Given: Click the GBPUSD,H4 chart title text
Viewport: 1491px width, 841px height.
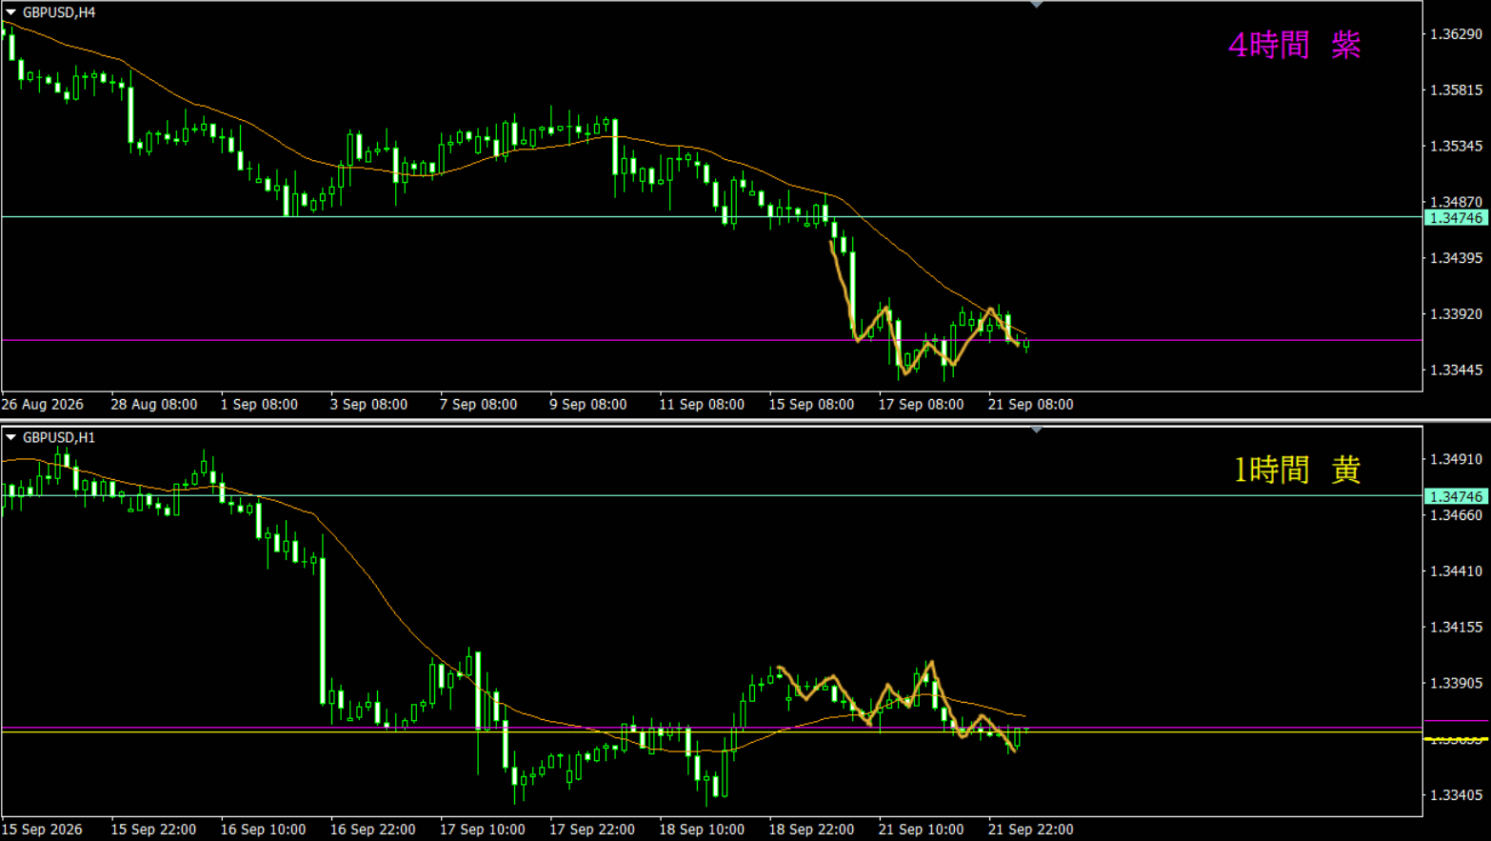Looking at the screenshot, I should point(59,12).
